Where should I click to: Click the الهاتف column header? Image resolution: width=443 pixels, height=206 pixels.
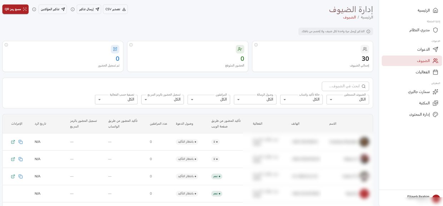(295, 124)
